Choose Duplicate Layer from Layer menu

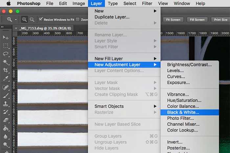tap(124, 17)
